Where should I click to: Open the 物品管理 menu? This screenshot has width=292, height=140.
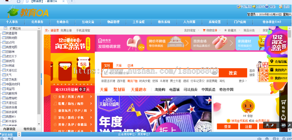pos(114,22)
